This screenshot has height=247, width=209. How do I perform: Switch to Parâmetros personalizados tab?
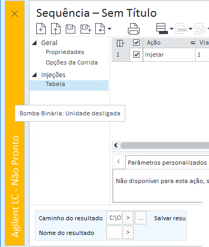[x=167, y=163]
